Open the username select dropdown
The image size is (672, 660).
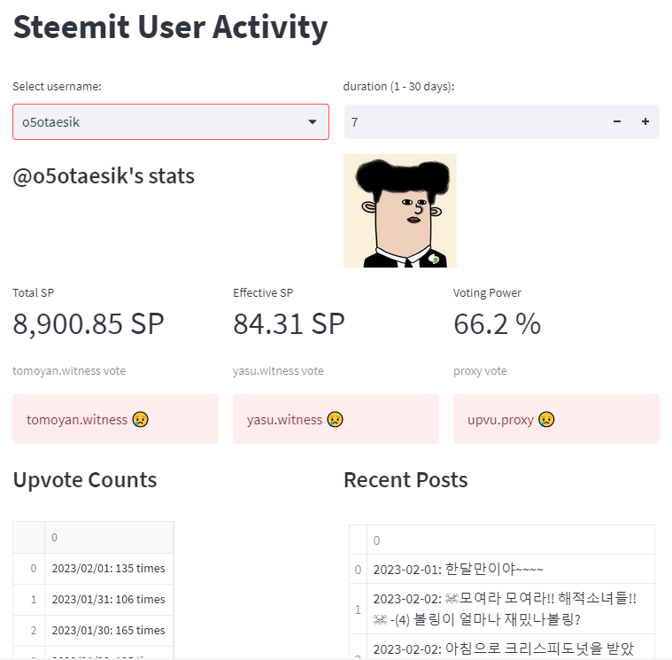[159, 122]
